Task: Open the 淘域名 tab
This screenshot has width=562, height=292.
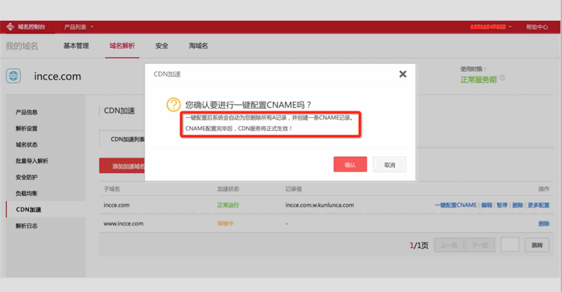Action: click(x=198, y=46)
